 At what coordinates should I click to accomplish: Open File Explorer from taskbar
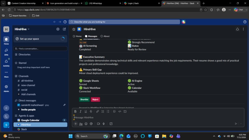164,136
